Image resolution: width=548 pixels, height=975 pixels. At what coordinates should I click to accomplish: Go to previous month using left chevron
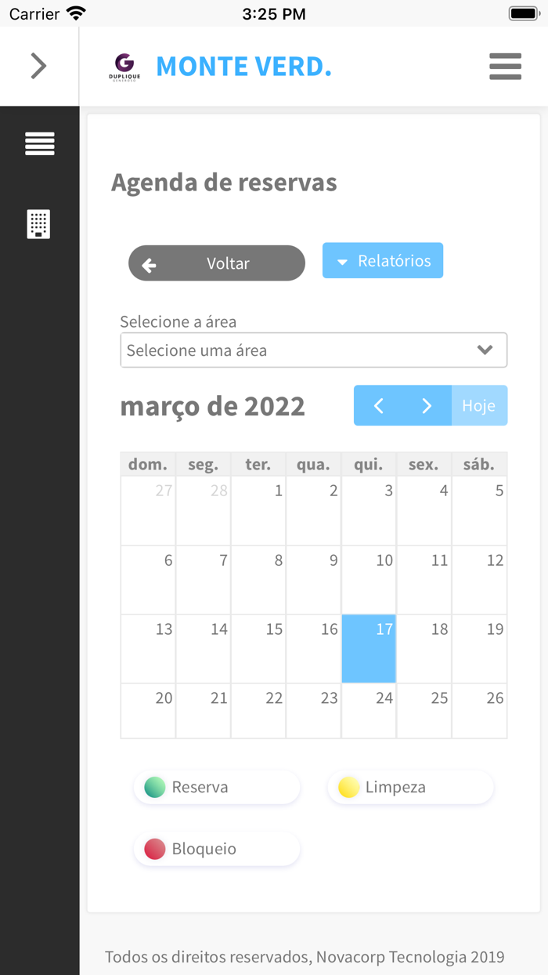pos(379,405)
